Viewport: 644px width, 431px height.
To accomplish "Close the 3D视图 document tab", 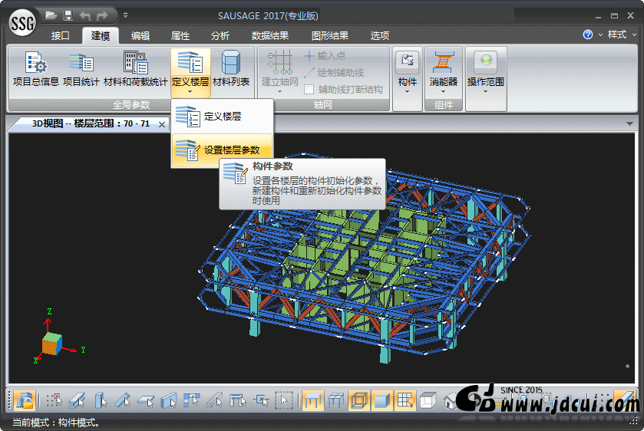I will (x=162, y=124).
